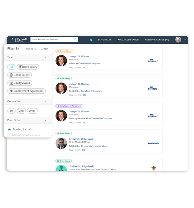Image resolution: width=194 pixels, height=208 pixels.
Task: Check Company Disclosed Peers checkbox
Action: tap(9, 135)
